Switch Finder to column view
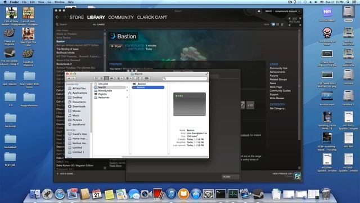Screen dimensions: 360x203 coord(106,78)
